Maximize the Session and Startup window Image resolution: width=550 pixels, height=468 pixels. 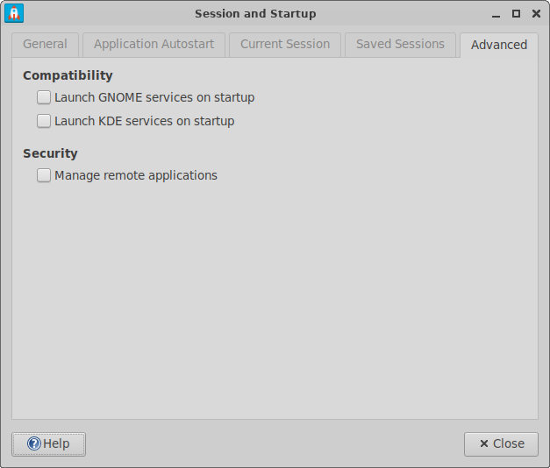point(516,13)
